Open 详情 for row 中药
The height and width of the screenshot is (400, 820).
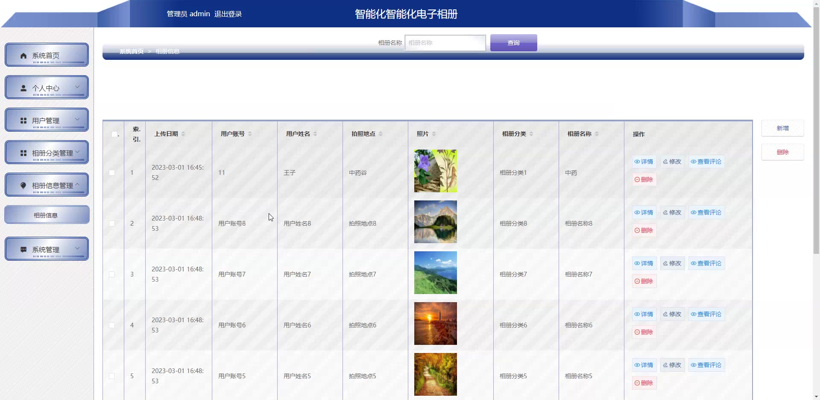[644, 162]
